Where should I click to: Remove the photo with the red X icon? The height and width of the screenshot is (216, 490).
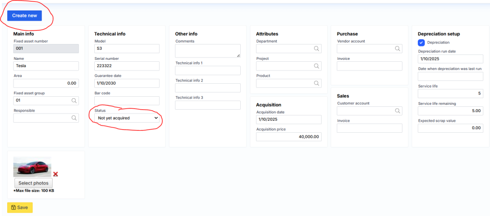(56, 174)
